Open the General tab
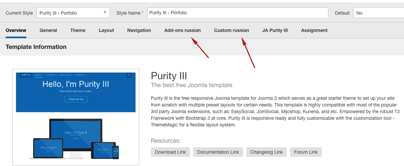The height and width of the screenshot is (166, 404). pos(48,30)
